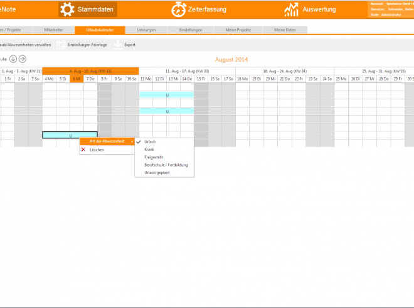The height and width of the screenshot is (308, 414).
Task: Click the circled down arrow icon
Action: 13,59
